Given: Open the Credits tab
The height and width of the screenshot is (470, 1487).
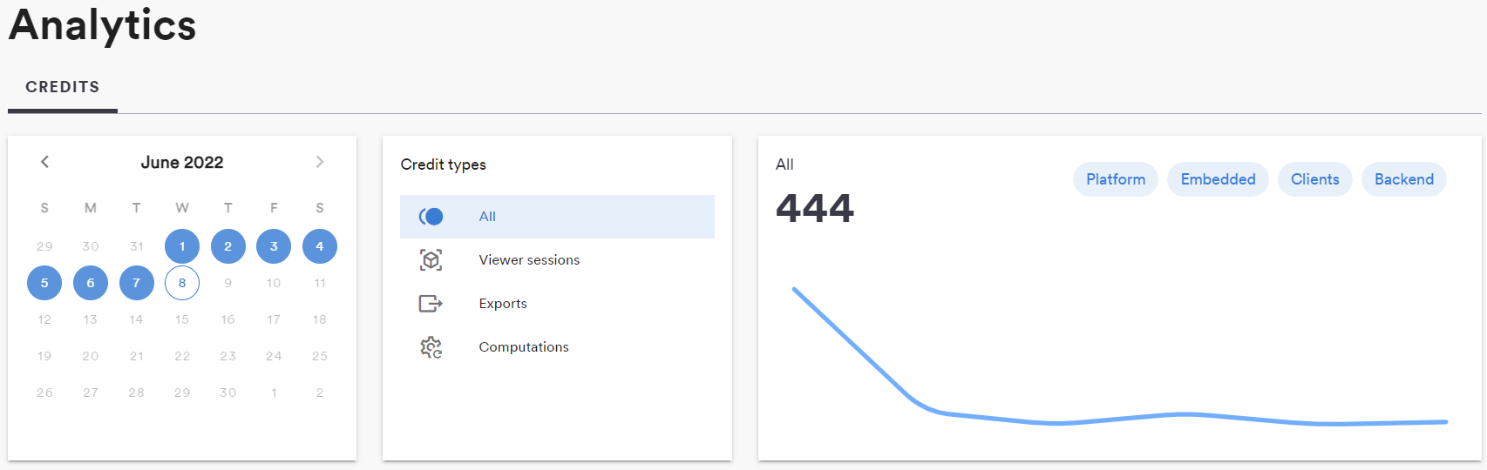Looking at the screenshot, I should point(63,87).
